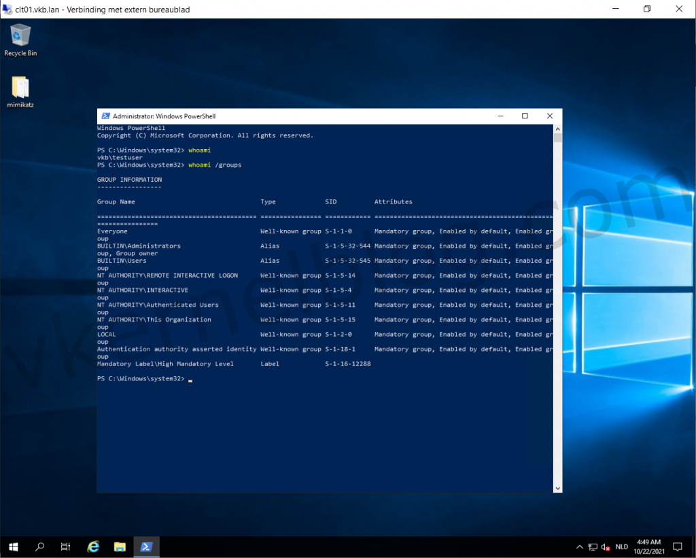Image resolution: width=696 pixels, height=558 pixels.
Task: Open PowerShell window system menu icon
Action: [x=105, y=116]
